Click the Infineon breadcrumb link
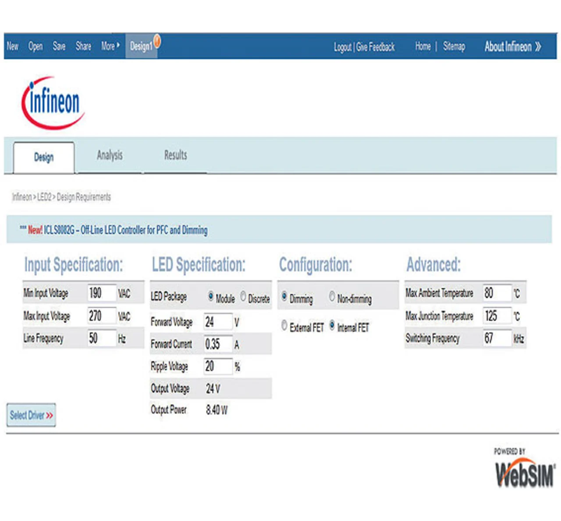Viewport: 561px width, 521px height. click(x=22, y=197)
